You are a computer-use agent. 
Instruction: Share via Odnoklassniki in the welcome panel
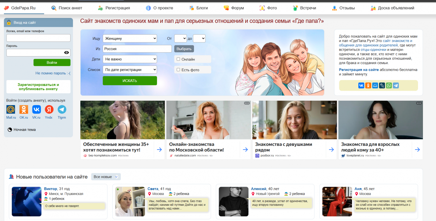coord(368,86)
